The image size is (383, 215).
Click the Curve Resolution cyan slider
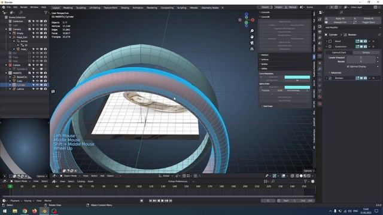click(297, 77)
